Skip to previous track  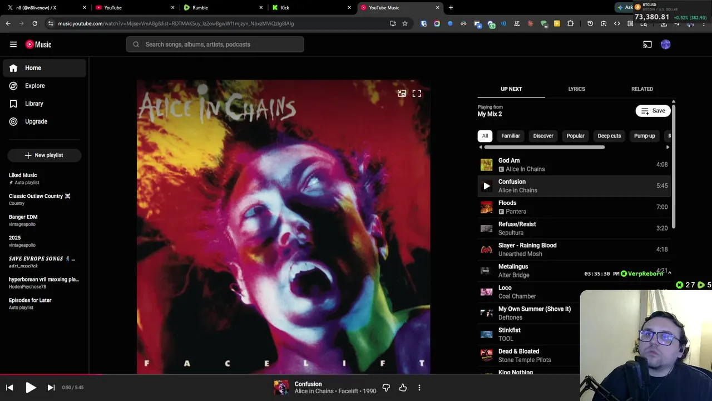click(x=9, y=388)
